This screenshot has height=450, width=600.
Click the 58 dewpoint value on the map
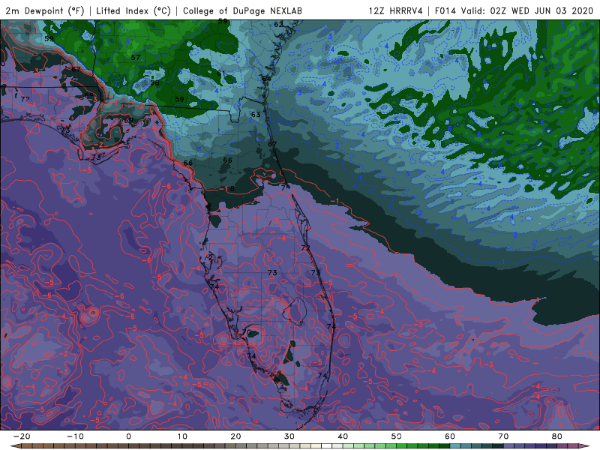(x=154, y=82)
